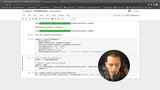Viewport: 160px width, 90px height.
Task: Go to browser home page icon
Action: 10,5
